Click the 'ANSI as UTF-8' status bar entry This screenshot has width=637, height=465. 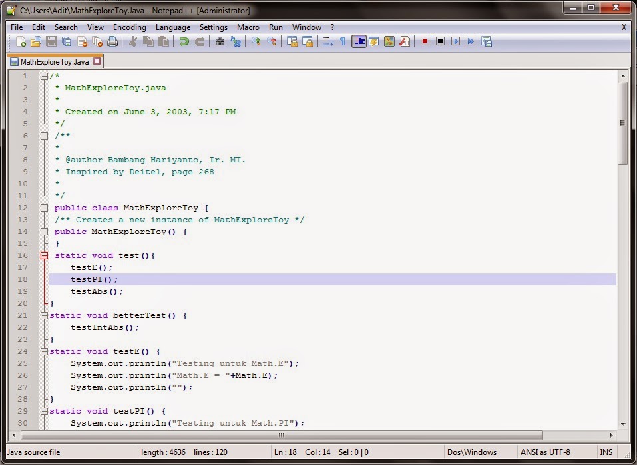coord(545,452)
